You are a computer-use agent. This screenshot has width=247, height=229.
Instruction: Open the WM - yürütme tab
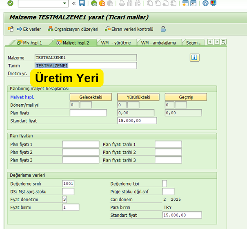tap(116, 43)
